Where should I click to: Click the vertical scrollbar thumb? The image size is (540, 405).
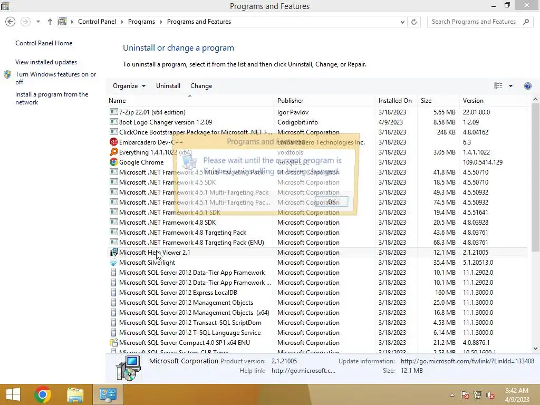pos(535,177)
